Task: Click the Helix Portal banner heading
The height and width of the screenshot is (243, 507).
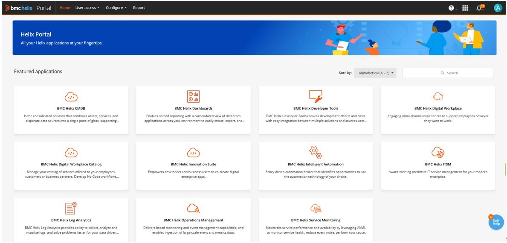Action: [36, 35]
